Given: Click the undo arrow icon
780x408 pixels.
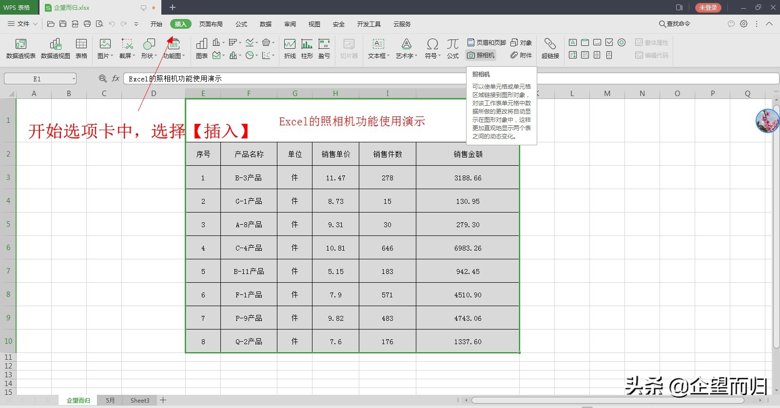Looking at the screenshot, I should (x=112, y=24).
